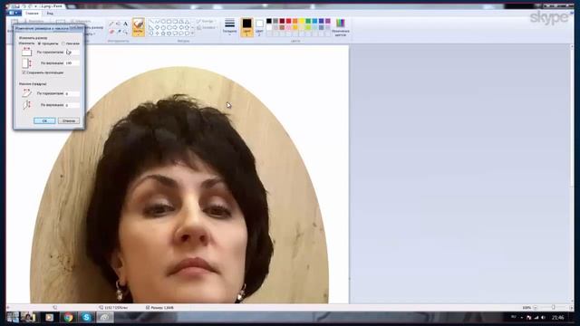
Task: Select Pixels radio button in resize dialog
Action: (x=63, y=43)
